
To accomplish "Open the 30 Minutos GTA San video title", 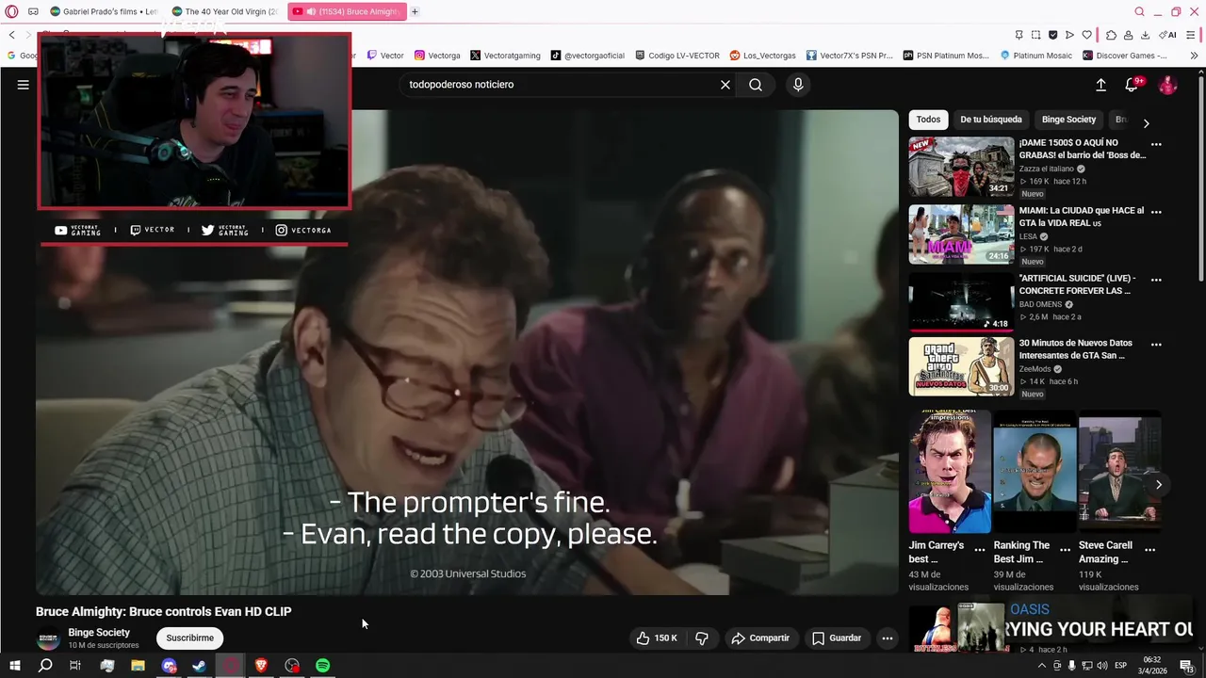I will [1075, 349].
